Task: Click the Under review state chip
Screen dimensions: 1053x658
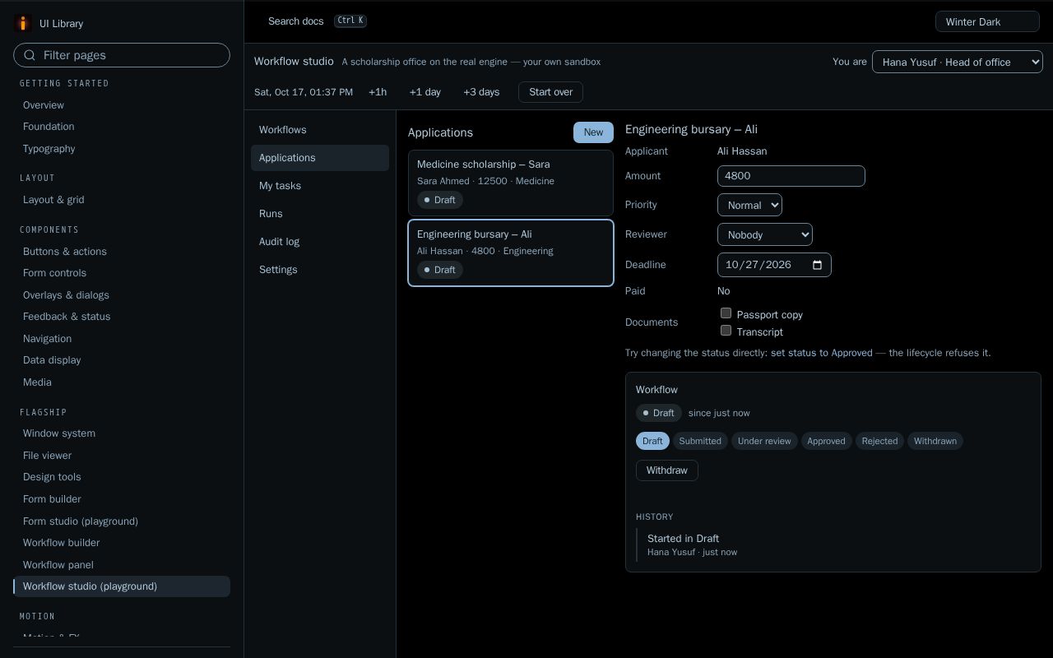Action: [764, 441]
